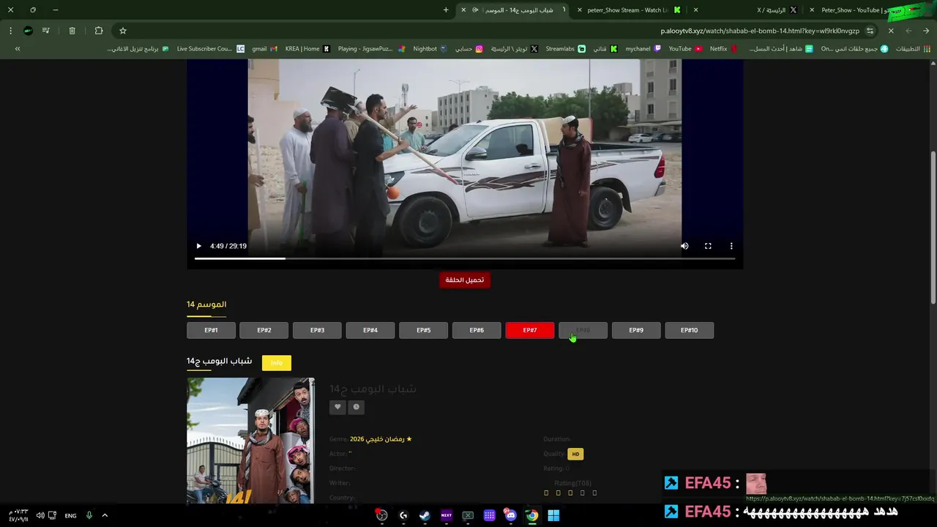Viewport: 937px width, 527px height.
Task: Select episode EP#10
Action: click(689, 330)
